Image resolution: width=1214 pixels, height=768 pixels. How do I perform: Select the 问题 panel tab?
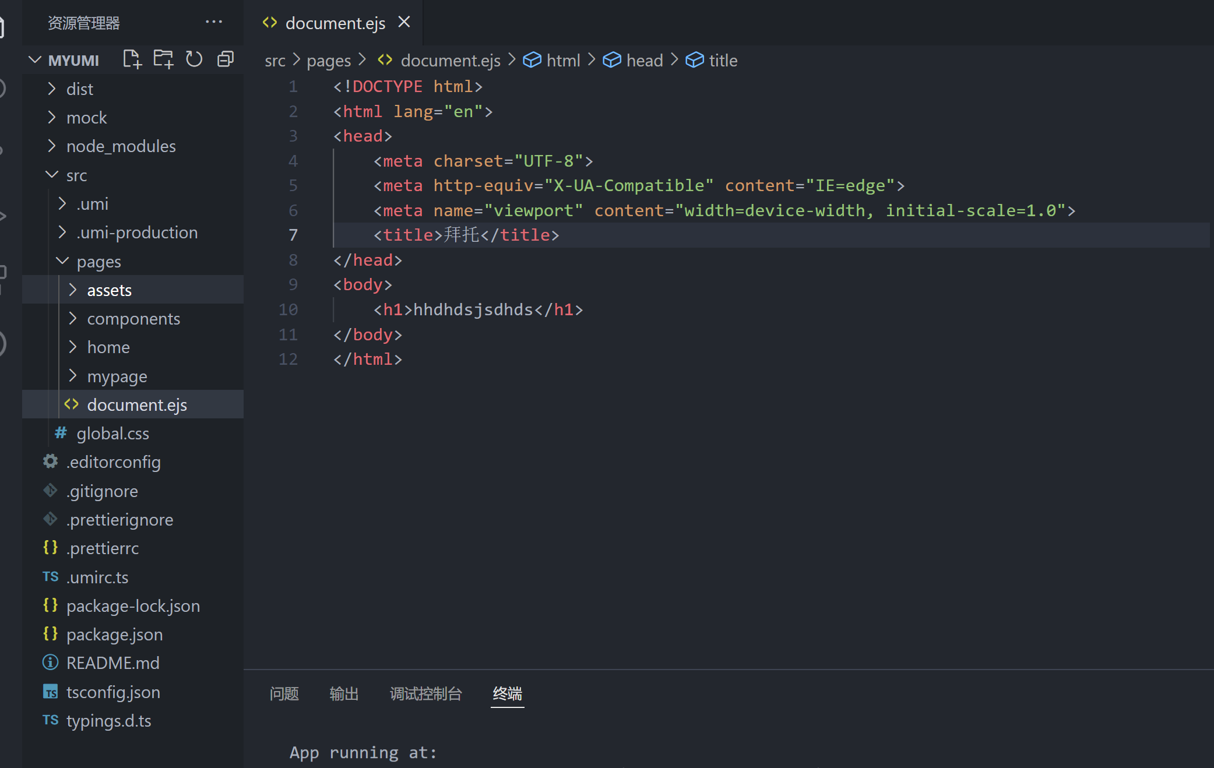point(284,693)
